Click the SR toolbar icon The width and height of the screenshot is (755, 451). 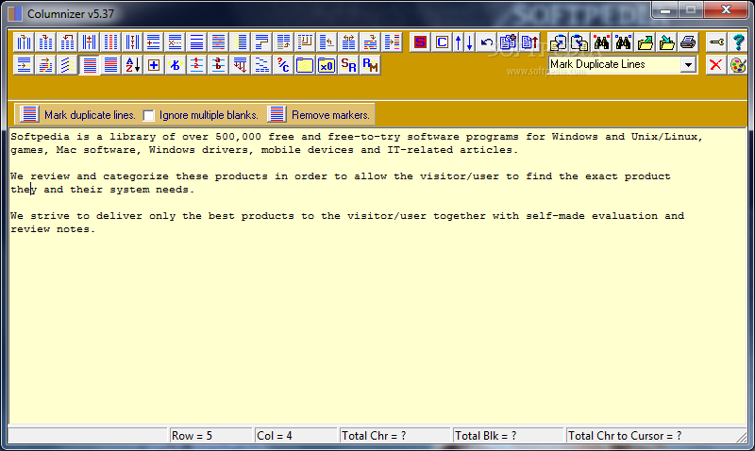[x=348, y=65]
